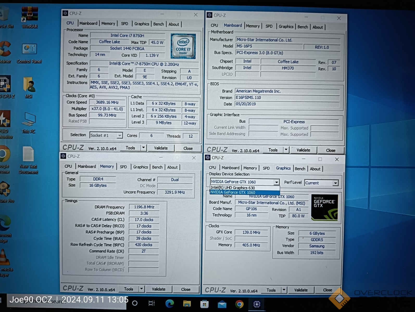
Task: Select NVIDIA GeForce GTX 1060 list entry
Action: tap(244, 192)
